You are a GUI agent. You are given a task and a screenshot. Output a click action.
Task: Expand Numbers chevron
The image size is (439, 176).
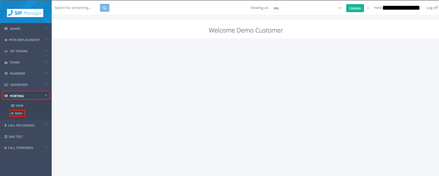tap(46, 73)
